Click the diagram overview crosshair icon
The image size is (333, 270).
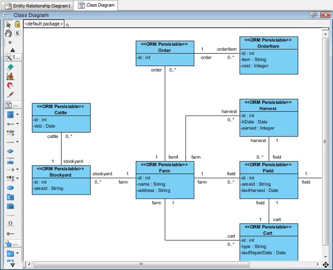[326, 264]
